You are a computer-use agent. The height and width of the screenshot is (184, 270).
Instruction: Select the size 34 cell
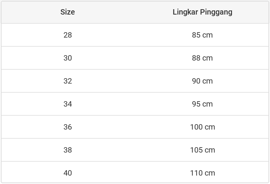(68, 104)
